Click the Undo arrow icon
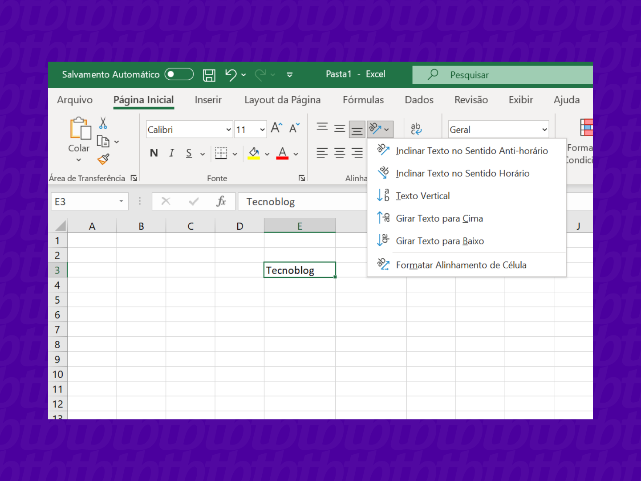Viewport: 641px width, 481px height. pyautogui.click(x=231, y=75)
